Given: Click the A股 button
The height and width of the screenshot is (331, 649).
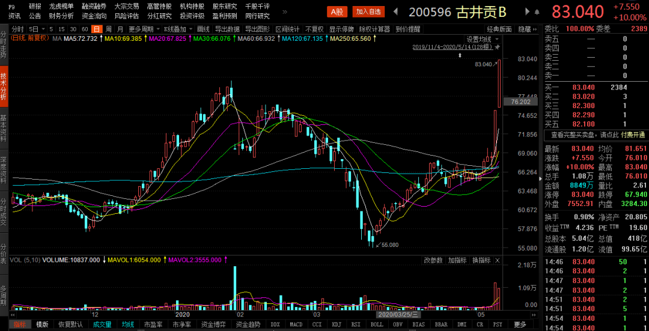Looking at the screenshot, I should 337,12.
